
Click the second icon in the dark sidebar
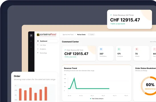pos(31,41)
